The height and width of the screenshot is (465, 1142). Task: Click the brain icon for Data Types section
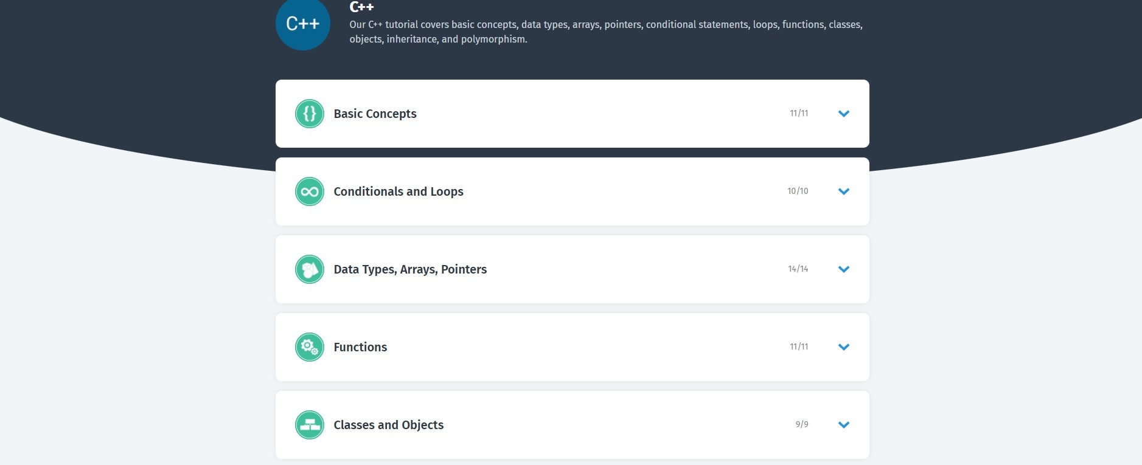coord(310,269)
